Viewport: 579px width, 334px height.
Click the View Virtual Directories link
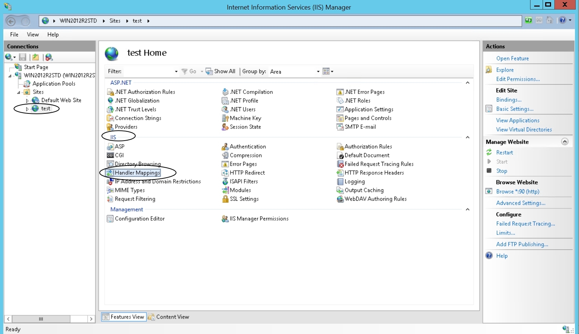tap(524, 130)
